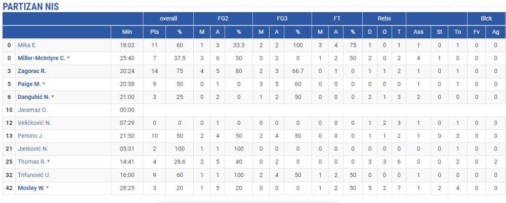The width and height of the screenshot is (506, 203).
Task: Click the St column header
Action: click(x=439, y=32)
